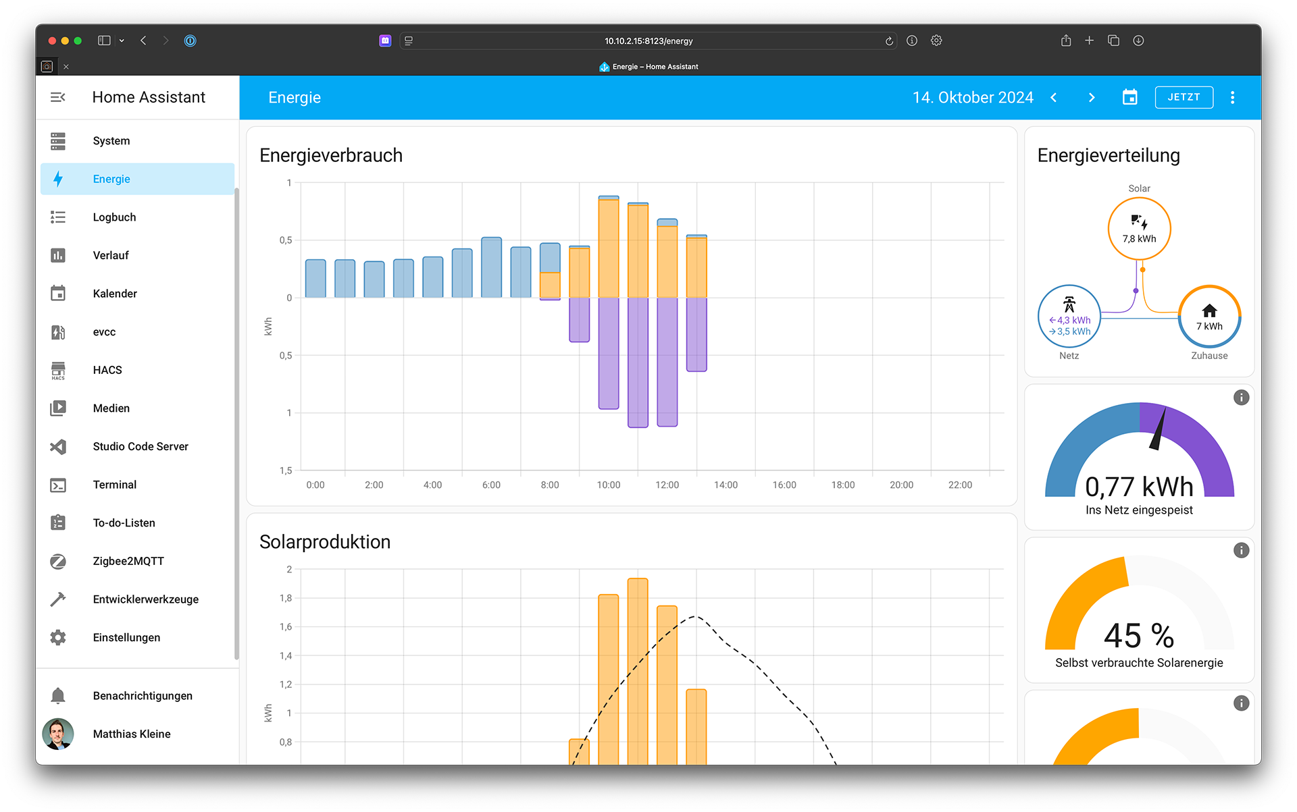The width and height of the screenshot is (1297, 812).
Task: Show Benachrichtigungen bell icon
Action: [x=58, y=696]
